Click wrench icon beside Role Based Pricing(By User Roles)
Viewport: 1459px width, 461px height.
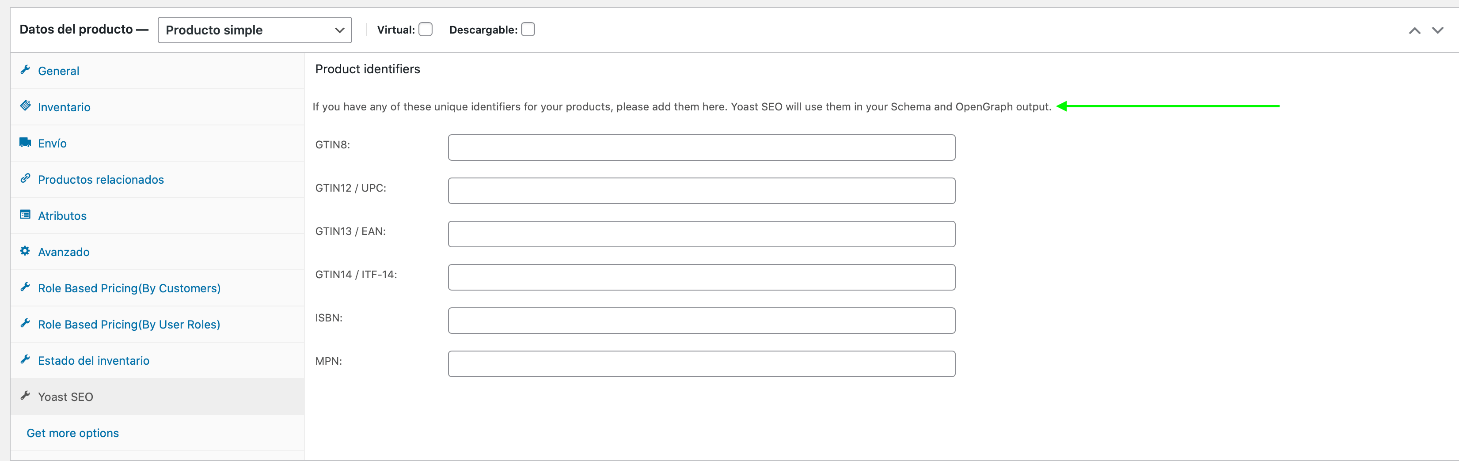pyautogui.click(x=25, y=323)
